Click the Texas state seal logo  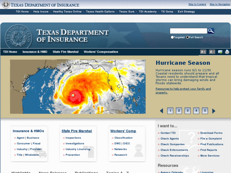pyautogui.click(x=18, y=36)
